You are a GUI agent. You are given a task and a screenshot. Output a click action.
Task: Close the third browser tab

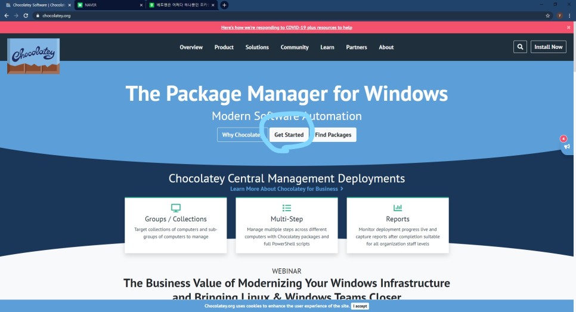pyautogui.click(x=213, y=5)
